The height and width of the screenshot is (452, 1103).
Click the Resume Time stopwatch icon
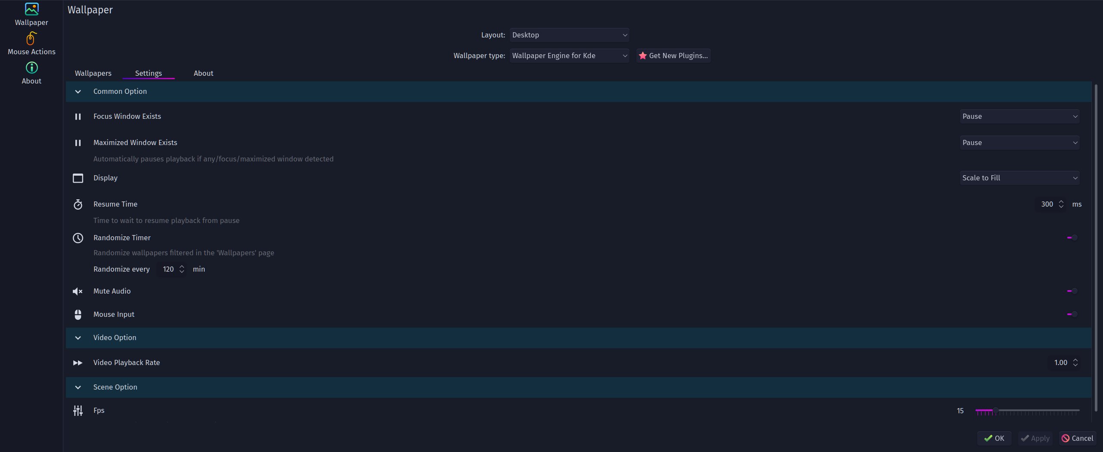tap(78, 204)
